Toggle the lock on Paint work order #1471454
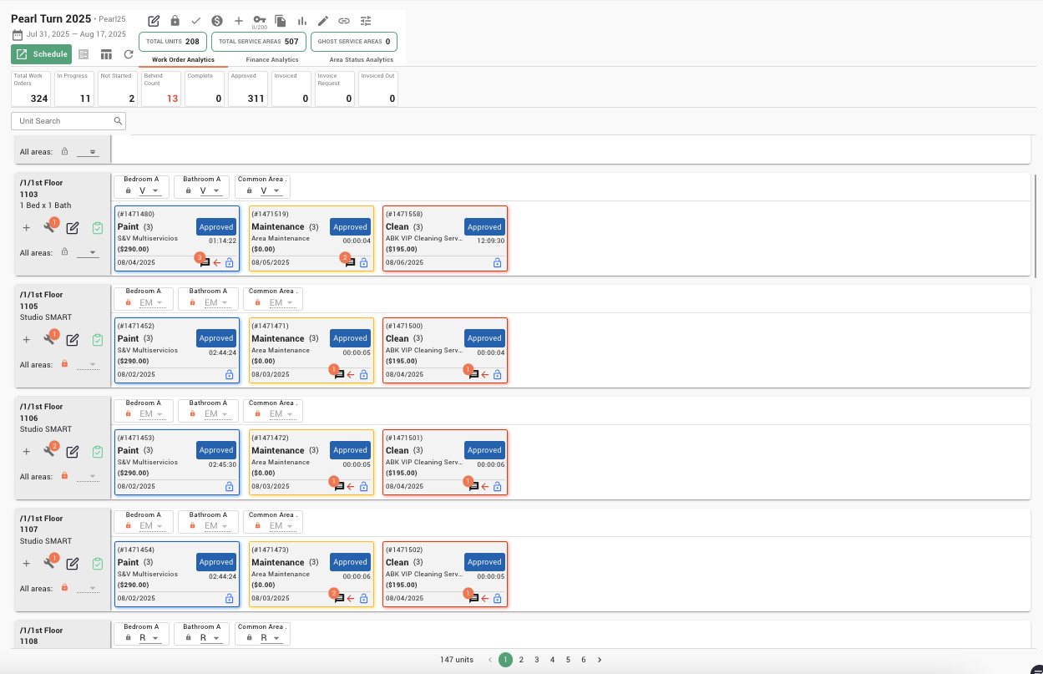Image resolution: width=1043 pixels, height=674 pixels. [229, 599]
